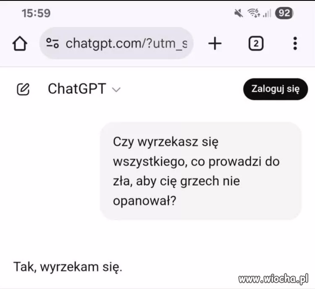Click the ChatGPT model selector title
Viewport: 315px width, 289px height.
(x=77, y=89)
